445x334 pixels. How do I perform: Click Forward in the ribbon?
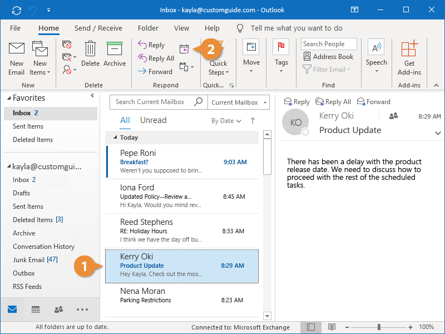click(155, 72)
